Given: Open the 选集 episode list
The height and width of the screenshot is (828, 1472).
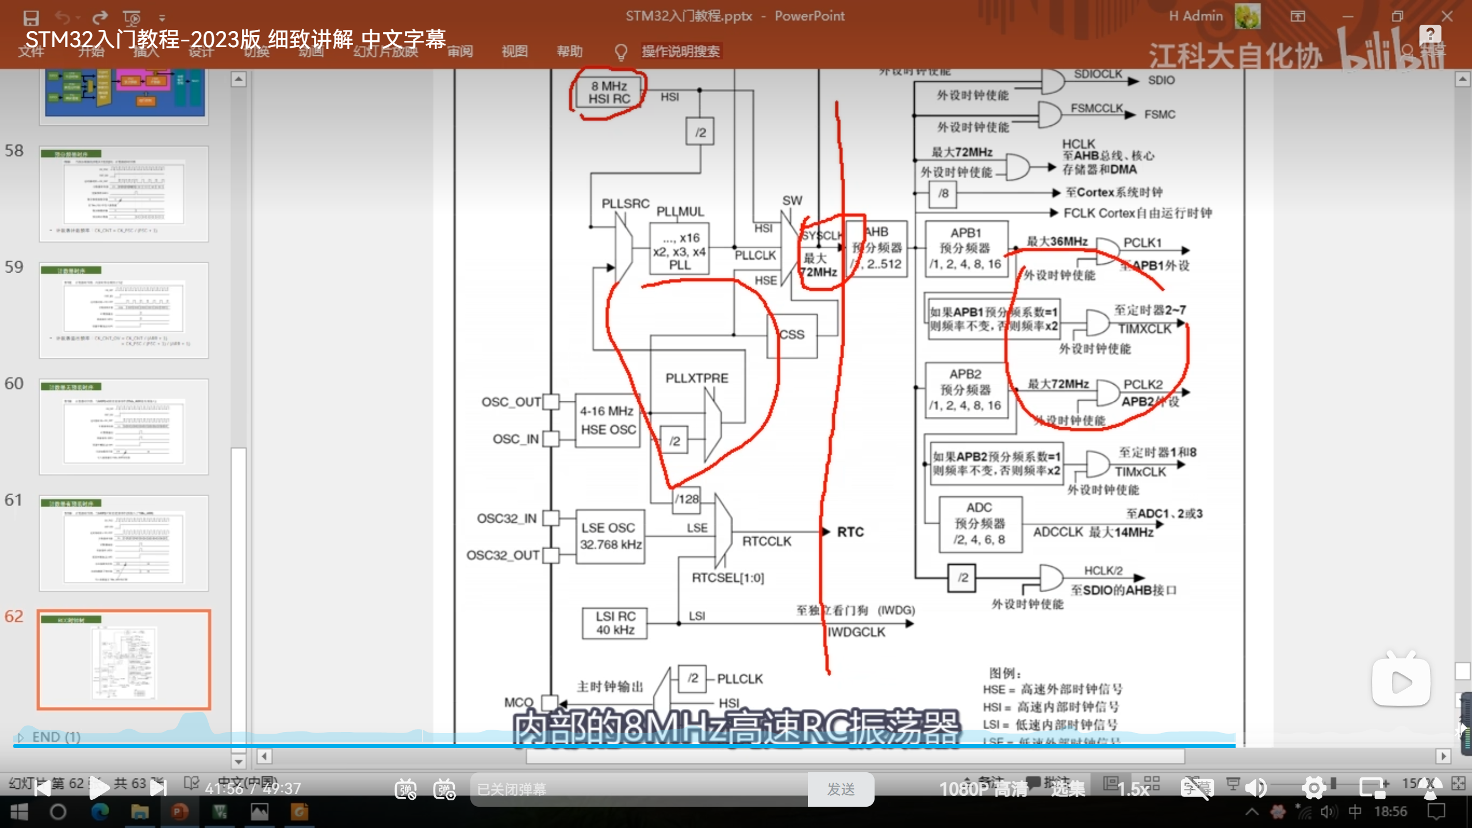Looking at the screenshot, I should [x=1068, y=789].
